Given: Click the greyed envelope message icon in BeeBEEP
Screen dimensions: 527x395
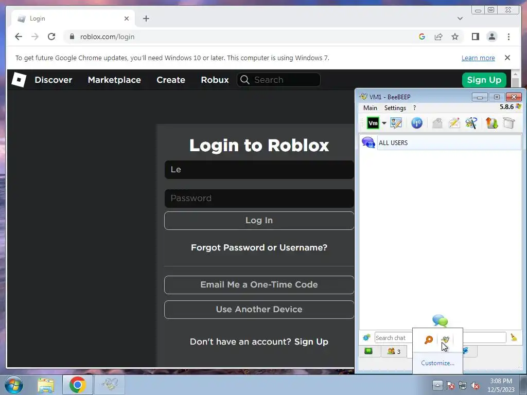Looking at the screenshot, I should coord(437,123).
